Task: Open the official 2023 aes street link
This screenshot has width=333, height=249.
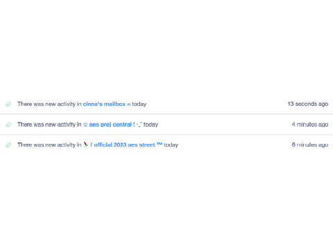Action: click(124, 145)
